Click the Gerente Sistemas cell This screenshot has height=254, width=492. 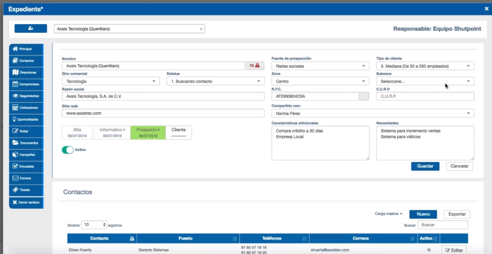coord(153,250)
